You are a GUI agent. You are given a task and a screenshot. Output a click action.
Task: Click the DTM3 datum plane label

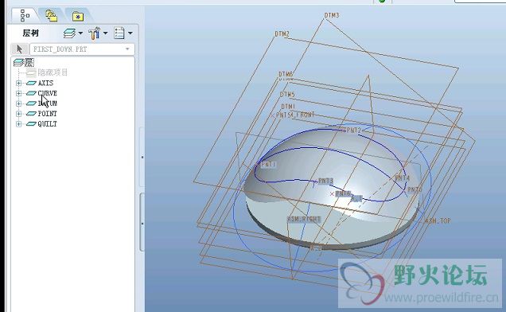pyautogui.click(x=332, y=15)
